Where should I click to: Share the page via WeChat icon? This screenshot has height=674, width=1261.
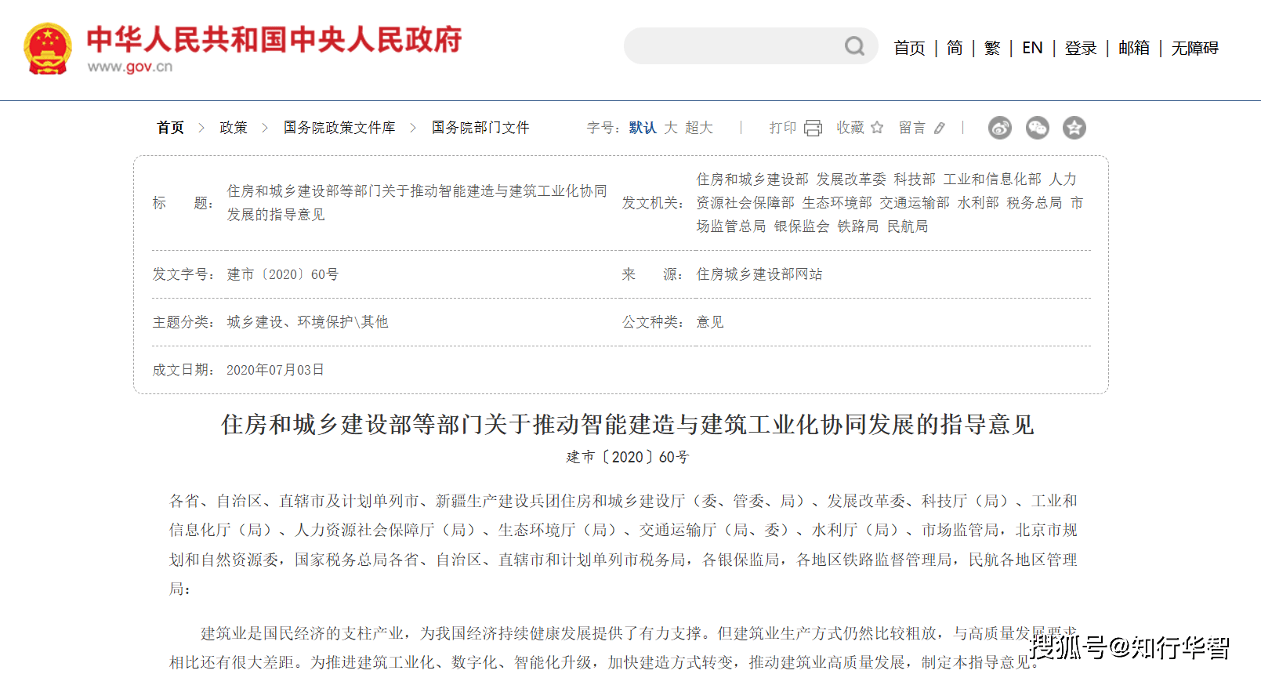tap(1037, 128)
